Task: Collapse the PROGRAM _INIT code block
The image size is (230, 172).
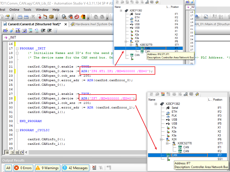Action: [x=17, y=49]
